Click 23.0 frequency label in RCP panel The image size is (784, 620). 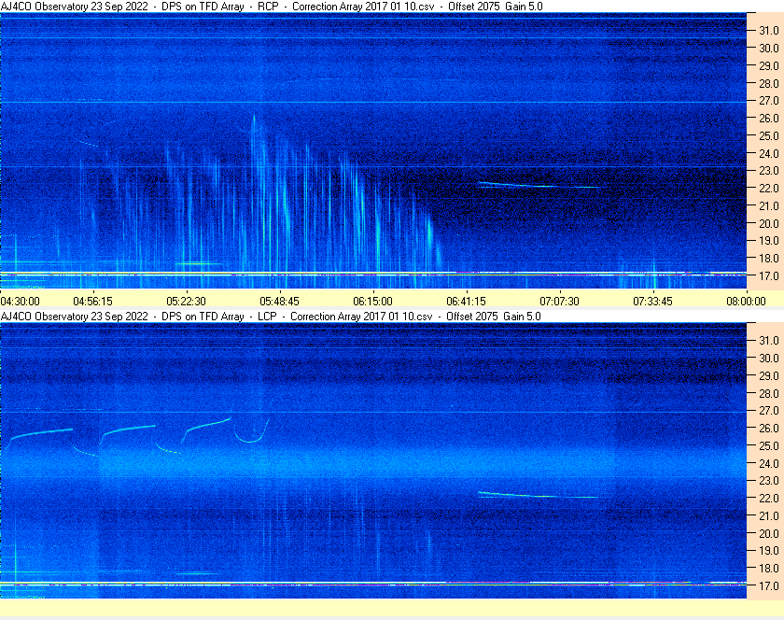(769, 171)
